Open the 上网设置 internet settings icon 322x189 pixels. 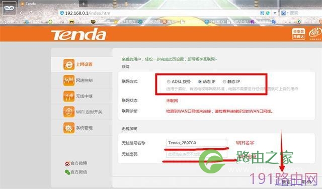(x=69, y=64)
